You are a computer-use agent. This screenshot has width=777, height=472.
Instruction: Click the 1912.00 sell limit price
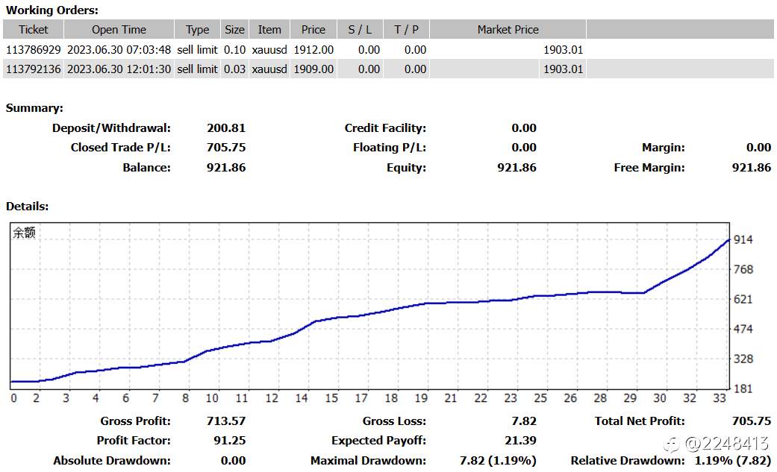point(313,50)
